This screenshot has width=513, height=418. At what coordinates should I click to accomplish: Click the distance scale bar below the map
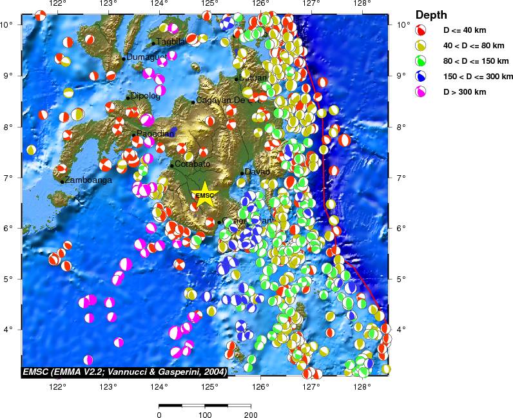[204, 405]
